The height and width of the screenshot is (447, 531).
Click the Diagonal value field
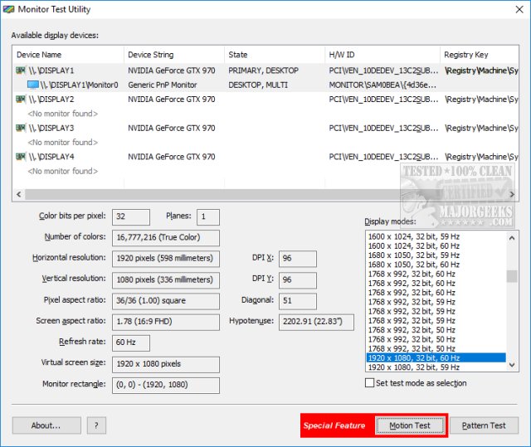point(298,301)
